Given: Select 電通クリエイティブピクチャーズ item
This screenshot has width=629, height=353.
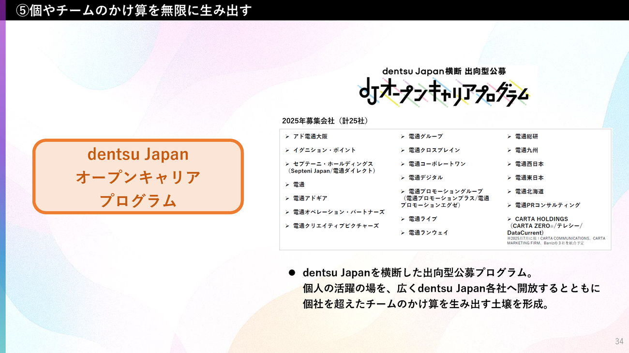Looking at the screenshot, I should tap(336, 226).
